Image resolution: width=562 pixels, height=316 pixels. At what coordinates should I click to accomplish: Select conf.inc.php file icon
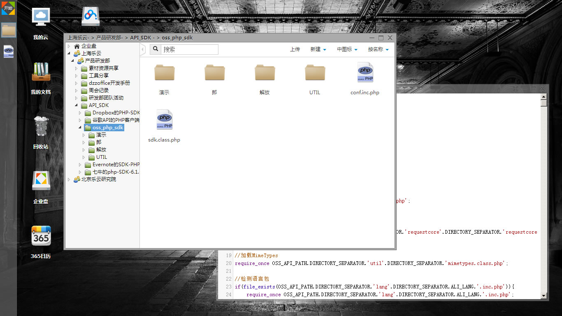point(365,72)
